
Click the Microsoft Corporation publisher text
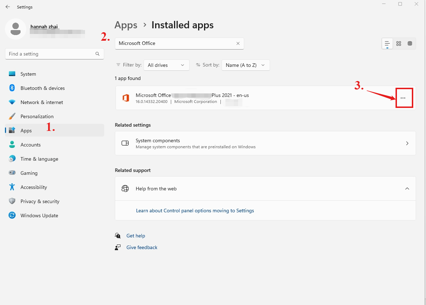(x=196, y=102)
